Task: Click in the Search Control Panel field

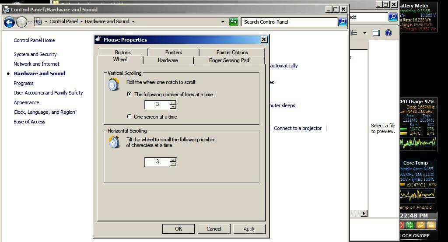Action: click(x=289, y=22)
